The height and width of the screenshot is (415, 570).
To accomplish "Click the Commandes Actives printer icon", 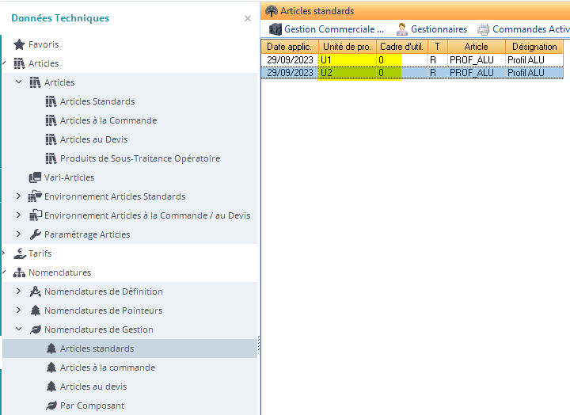I will coord(483,29).
